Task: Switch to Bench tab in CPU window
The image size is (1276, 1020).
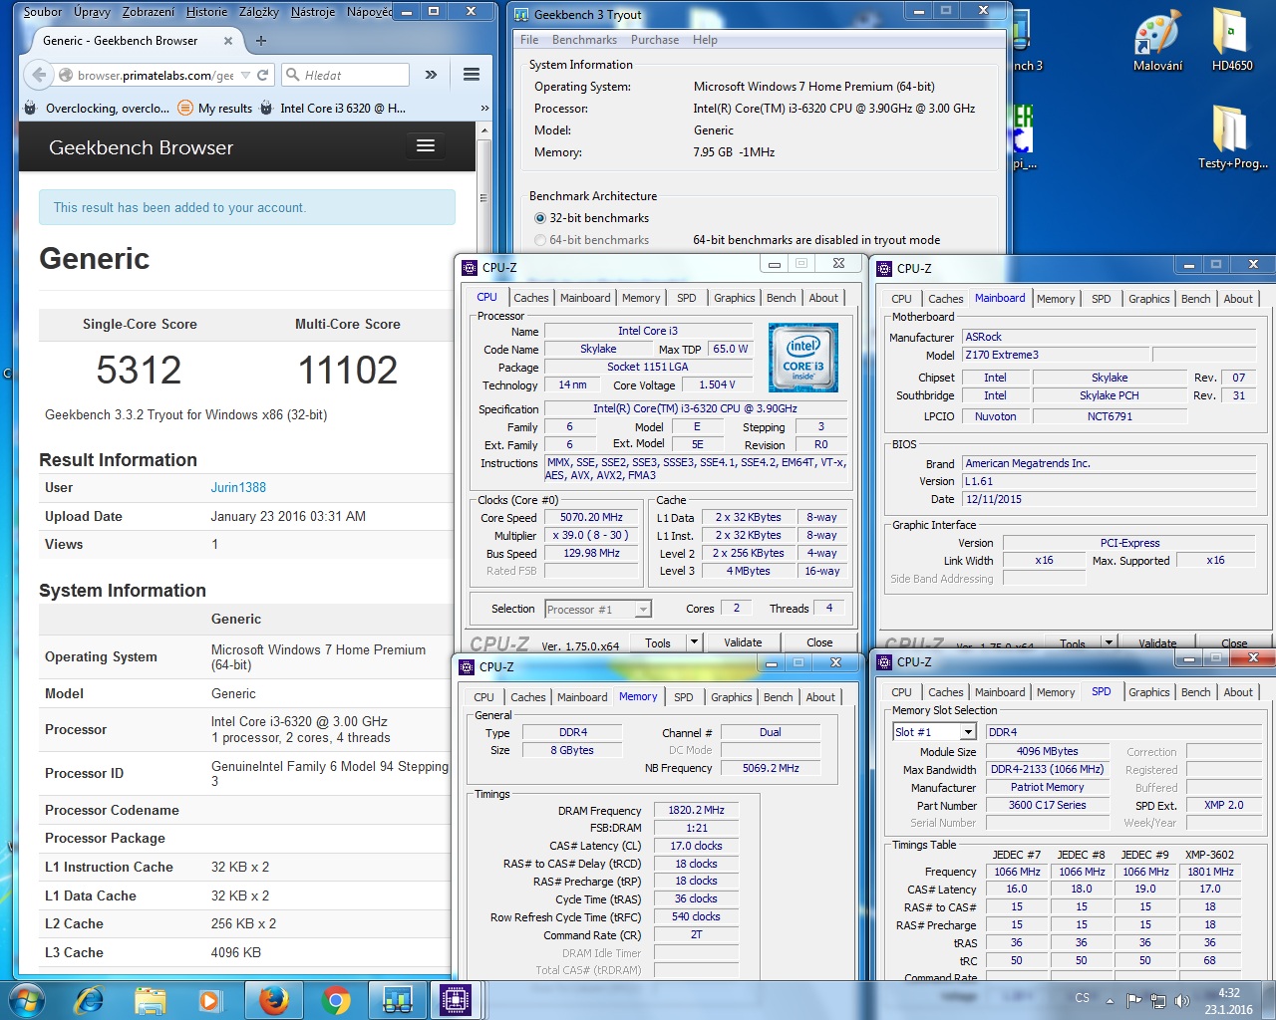Action: click(x=782, y=298)
